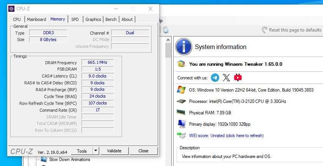
Task: Click the empty DRAM Idle Timer field
Action: (98, 117)
